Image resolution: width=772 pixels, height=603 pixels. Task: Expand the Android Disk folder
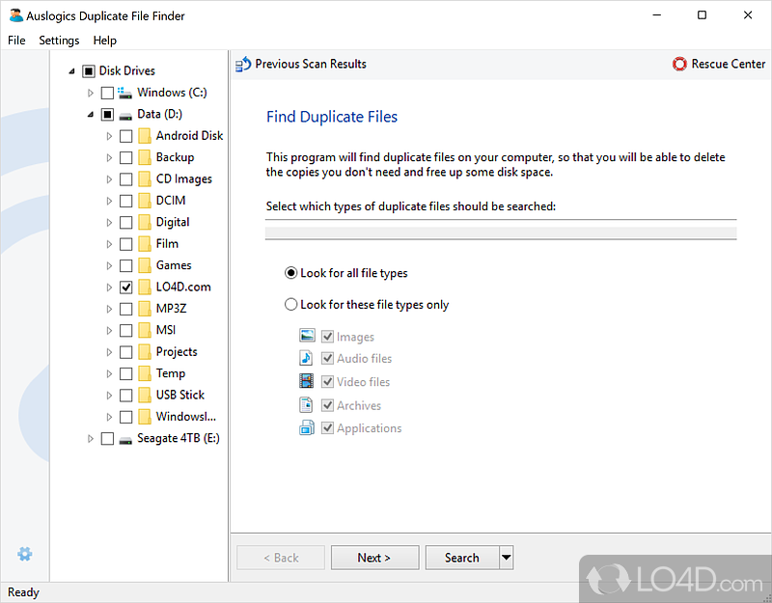click(109, 136)
